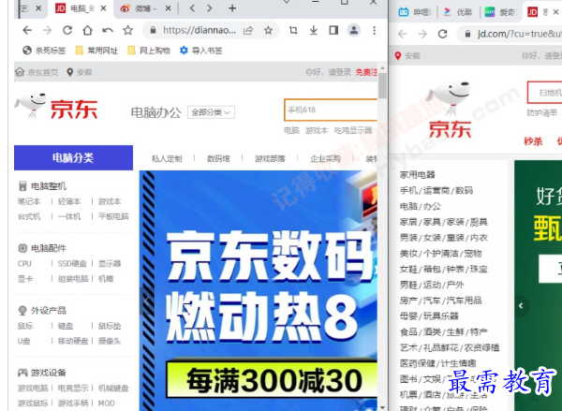Click the 导入书签 gear link
The image size is (562, 411).
tap(201, 51)
